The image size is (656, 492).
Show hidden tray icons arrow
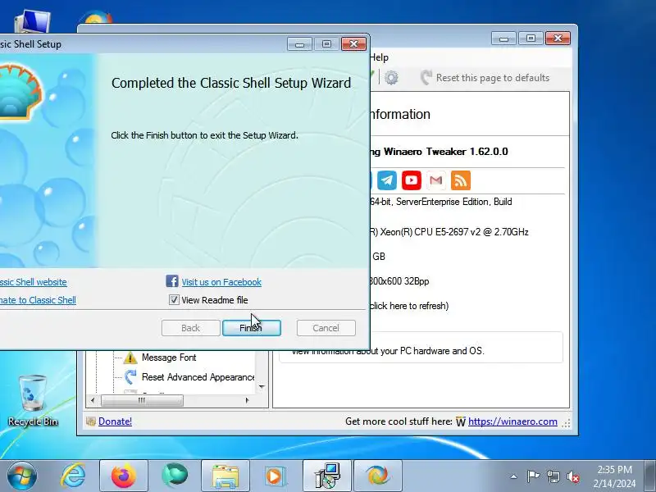tap(514, 476)
